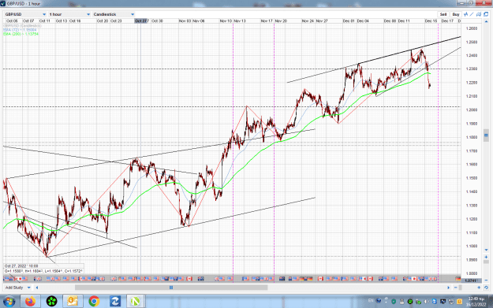Click the volume speaker tray icon

click(x=427, y=302)
